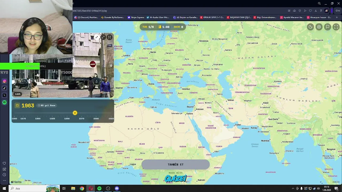Click Roma on the map
Screen dimensions: 342x192
[151, 84]
